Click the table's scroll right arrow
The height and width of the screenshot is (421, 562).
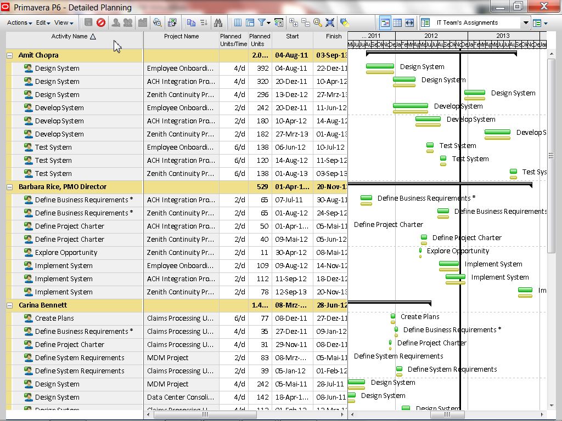coord(342,414)
